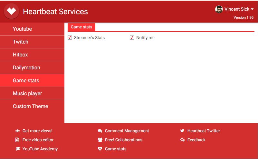Open the footer Game stats link
This screenshot has width=258, height=159.
[x=116, y=149]
